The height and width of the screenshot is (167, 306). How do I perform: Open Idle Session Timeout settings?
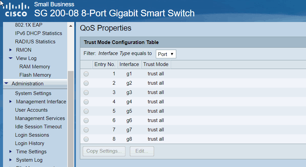pos(38,127)
